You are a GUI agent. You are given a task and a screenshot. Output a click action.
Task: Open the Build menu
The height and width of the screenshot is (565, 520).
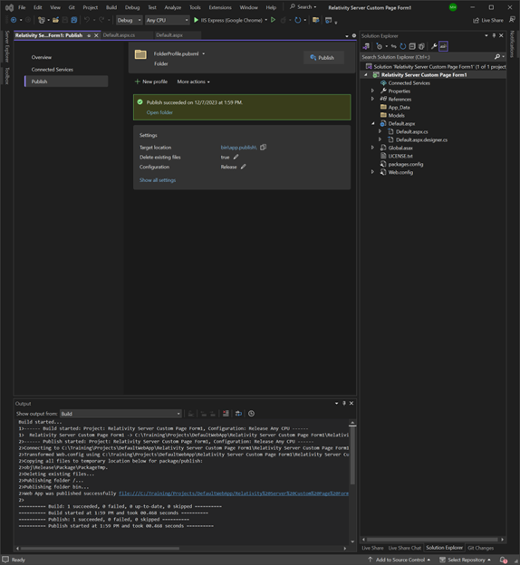click(111, 7)
